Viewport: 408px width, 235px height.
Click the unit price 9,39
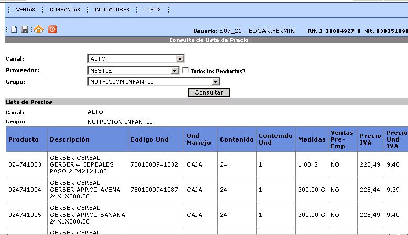(393, 190)
